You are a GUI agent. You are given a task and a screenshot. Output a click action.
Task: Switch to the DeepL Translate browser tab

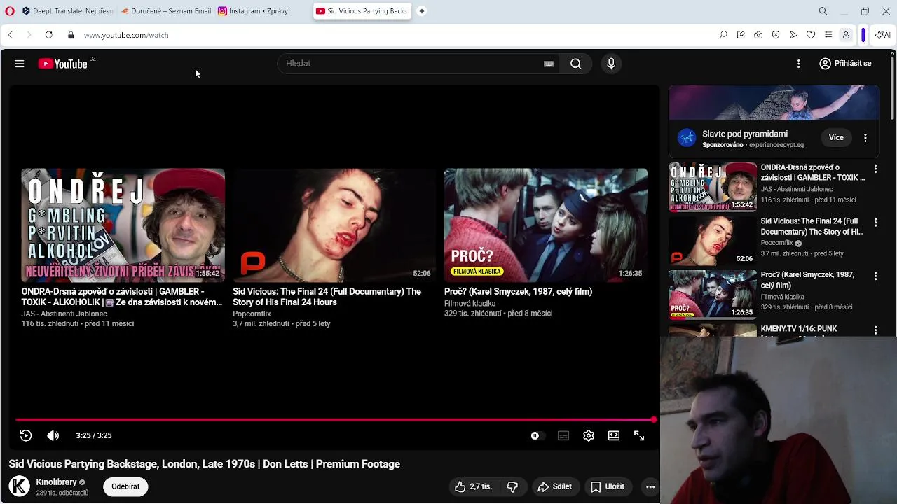coord(67,11)
